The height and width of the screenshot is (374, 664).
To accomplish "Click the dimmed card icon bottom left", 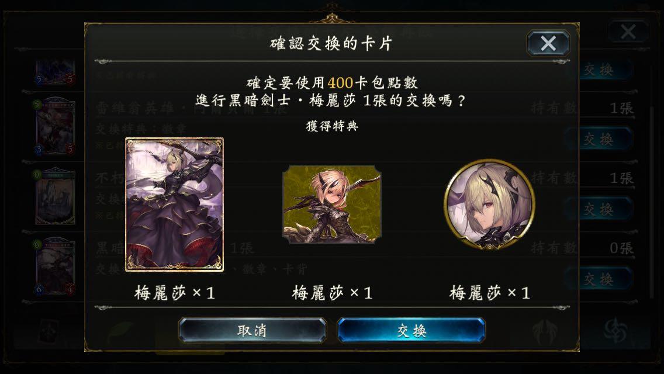I will 49,331.
